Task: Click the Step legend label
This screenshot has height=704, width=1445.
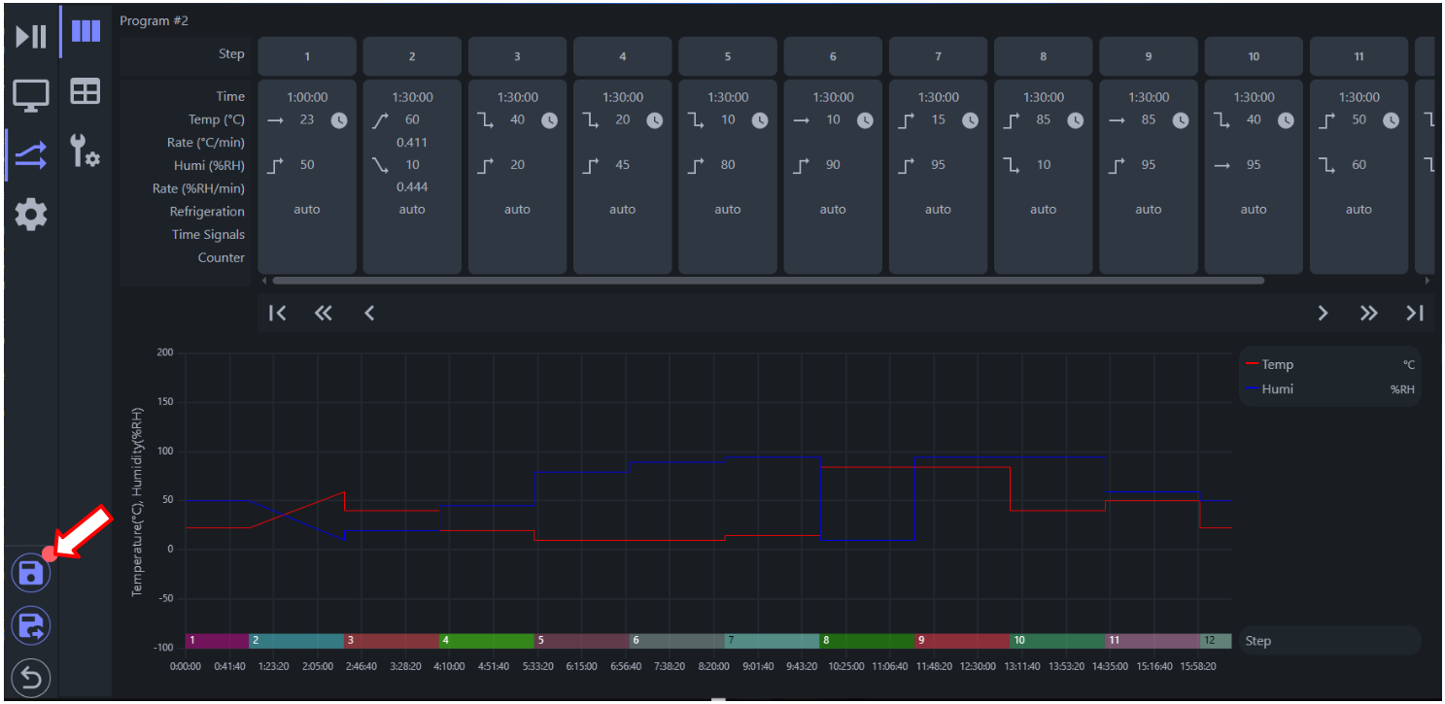Action: click(x=1257, y=641)
